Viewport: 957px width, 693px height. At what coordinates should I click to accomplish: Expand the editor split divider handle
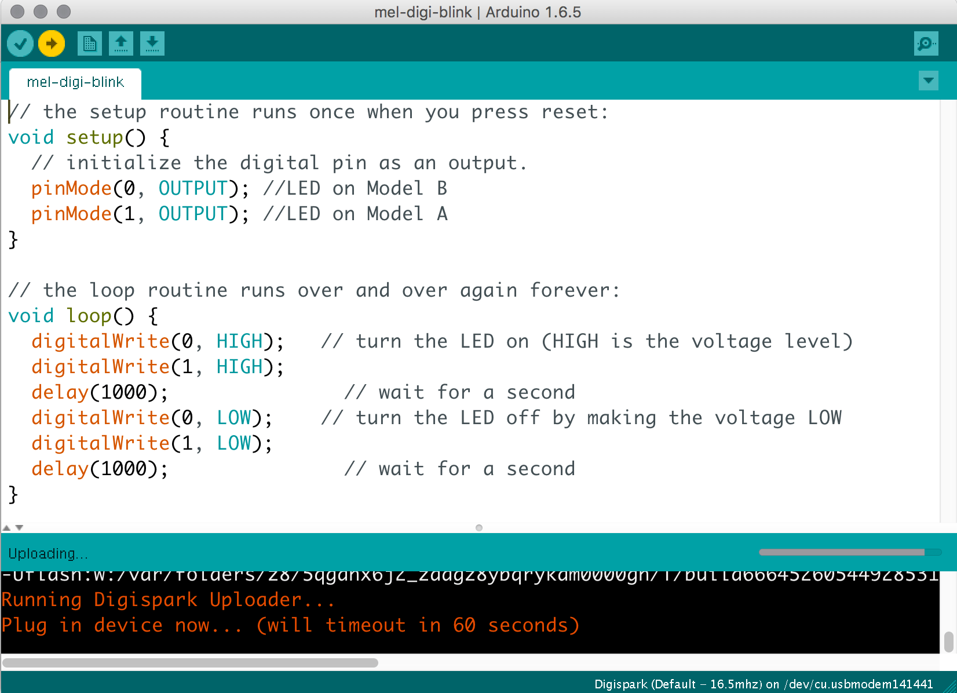pos(478,527)
